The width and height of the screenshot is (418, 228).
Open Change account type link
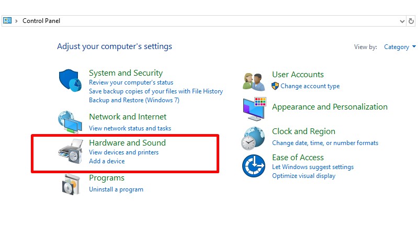[310, 86]
